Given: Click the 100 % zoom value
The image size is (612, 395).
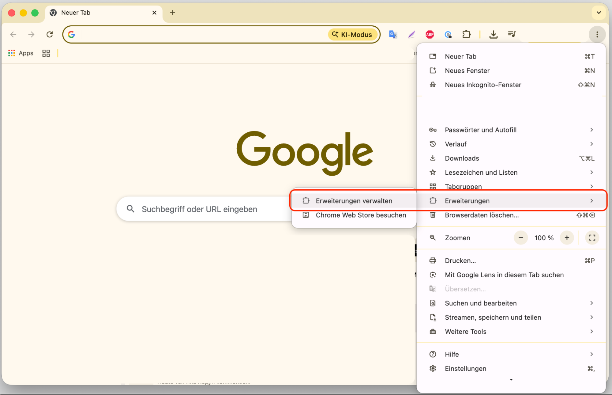Looking at the screenshot, I should [x=544, y=238].
